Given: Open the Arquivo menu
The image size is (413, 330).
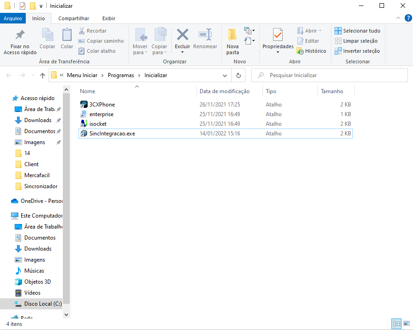Looking at the screenshot, I should point(13,18).
